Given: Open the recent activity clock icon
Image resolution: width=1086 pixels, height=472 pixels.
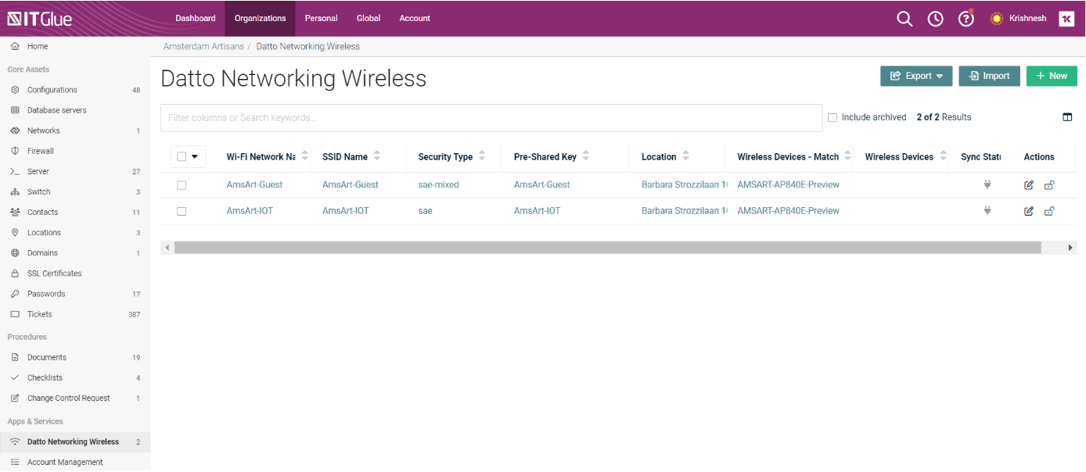Looking at the screenshot, I should click(x=936, y=19).
